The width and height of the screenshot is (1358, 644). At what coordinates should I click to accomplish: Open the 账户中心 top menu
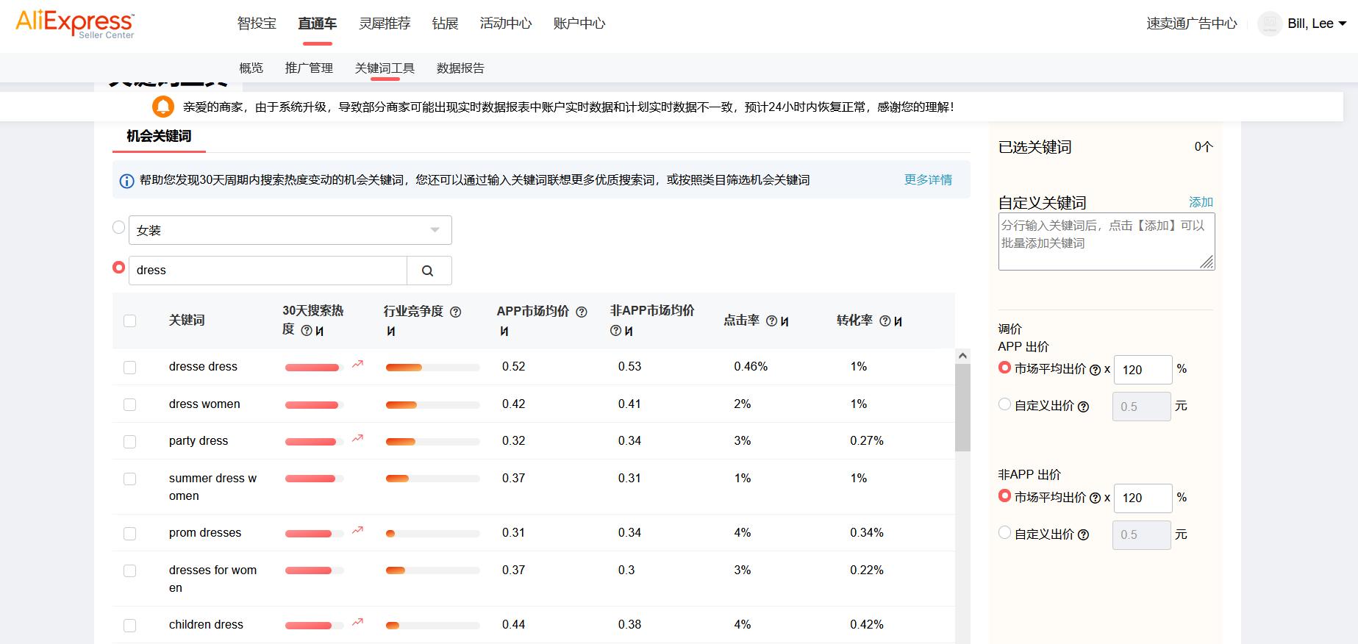click(x=579, y=24)
